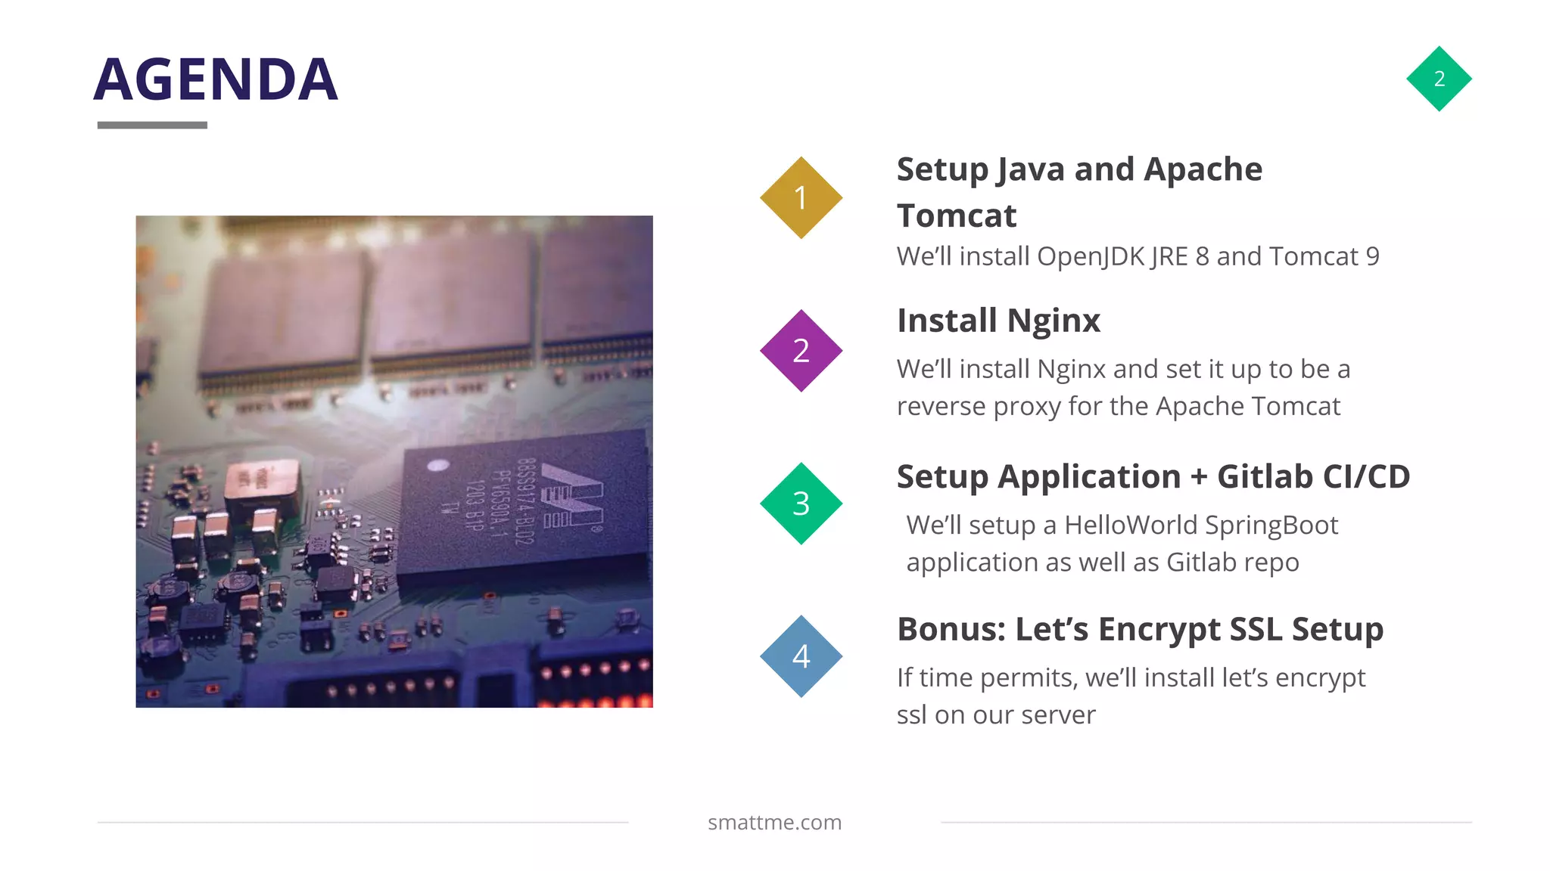The height and width of the screenshot is (871, 1550).
Task: Click the blue diamond numbered 4
Action: pyautogui.click(x=801, y=656)
